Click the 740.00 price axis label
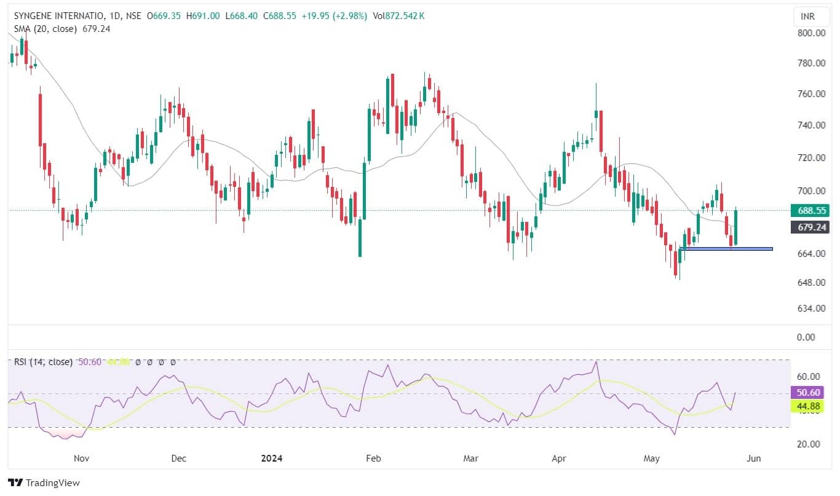The height and width of the screenshot is (496, 840). [811, 125]
